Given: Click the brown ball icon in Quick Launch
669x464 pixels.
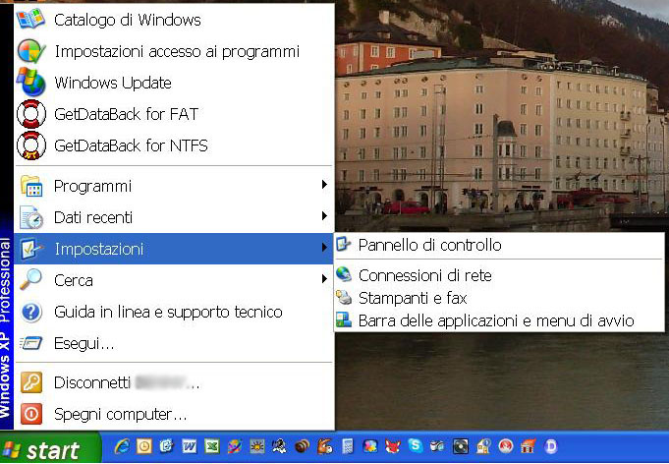Looking at the screenshot, I should pos(302,447).
